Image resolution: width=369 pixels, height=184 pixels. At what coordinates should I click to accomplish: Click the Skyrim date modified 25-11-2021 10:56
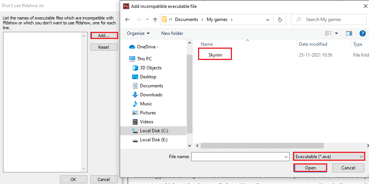[x=316, y=55]
